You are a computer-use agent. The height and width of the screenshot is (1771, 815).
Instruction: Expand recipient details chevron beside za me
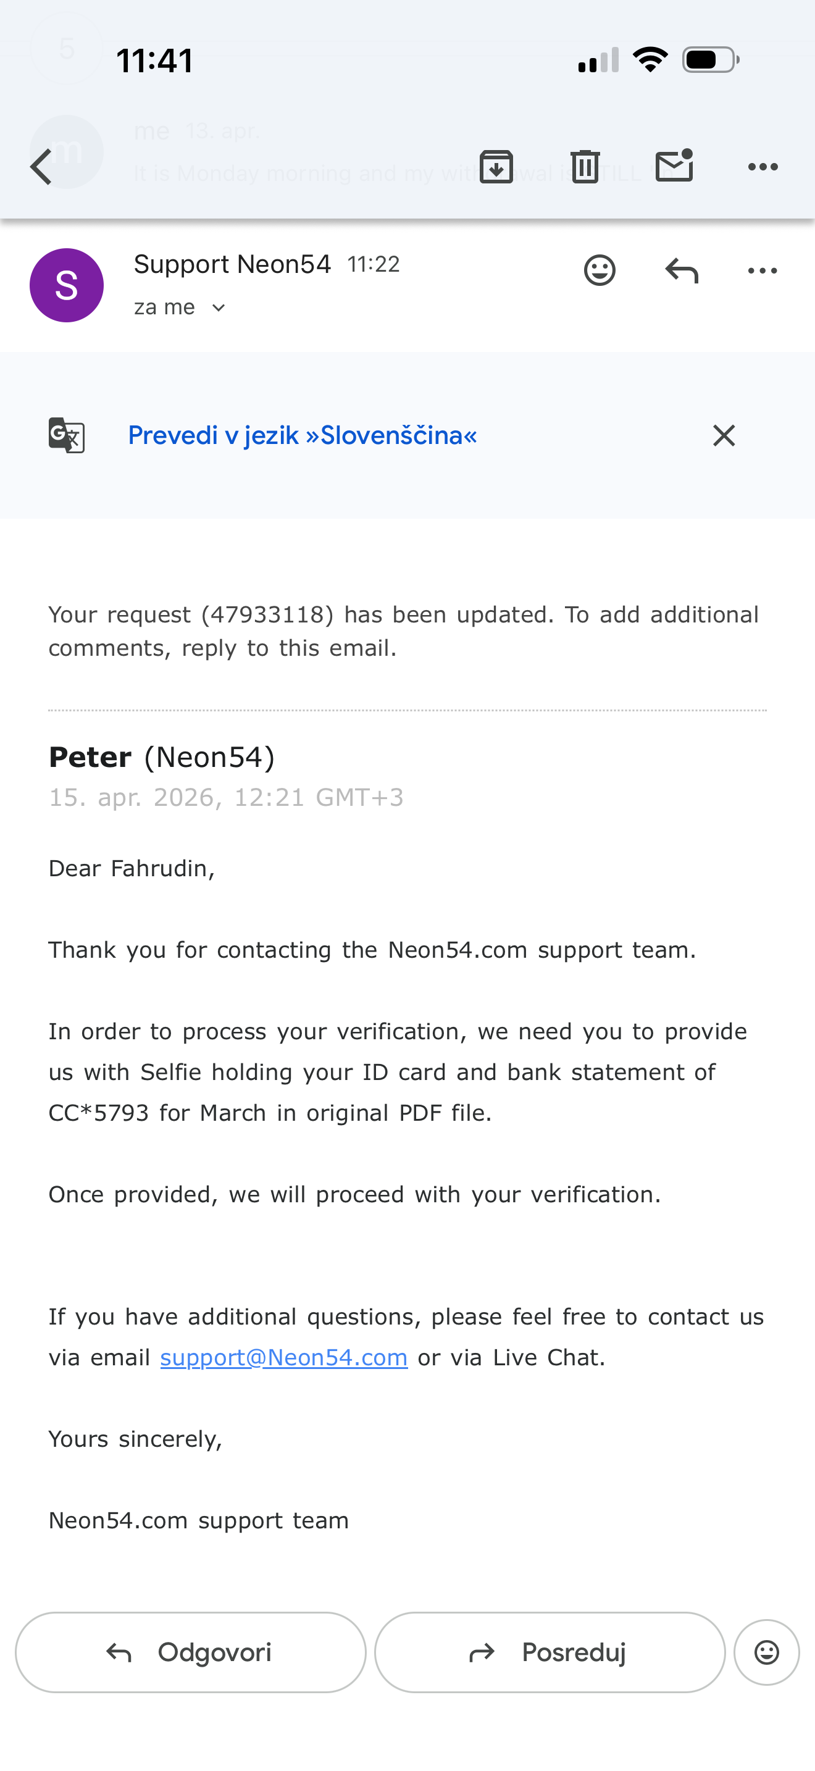[x=219, y=308]
